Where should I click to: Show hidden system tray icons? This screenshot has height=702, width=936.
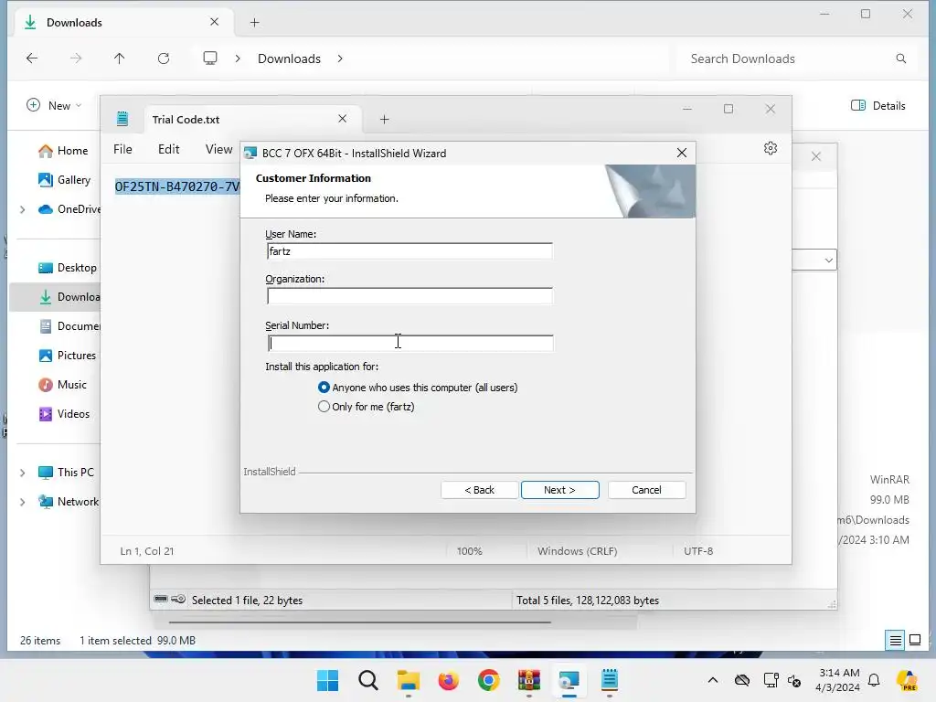pyautogui.click(x=713, y=680)
